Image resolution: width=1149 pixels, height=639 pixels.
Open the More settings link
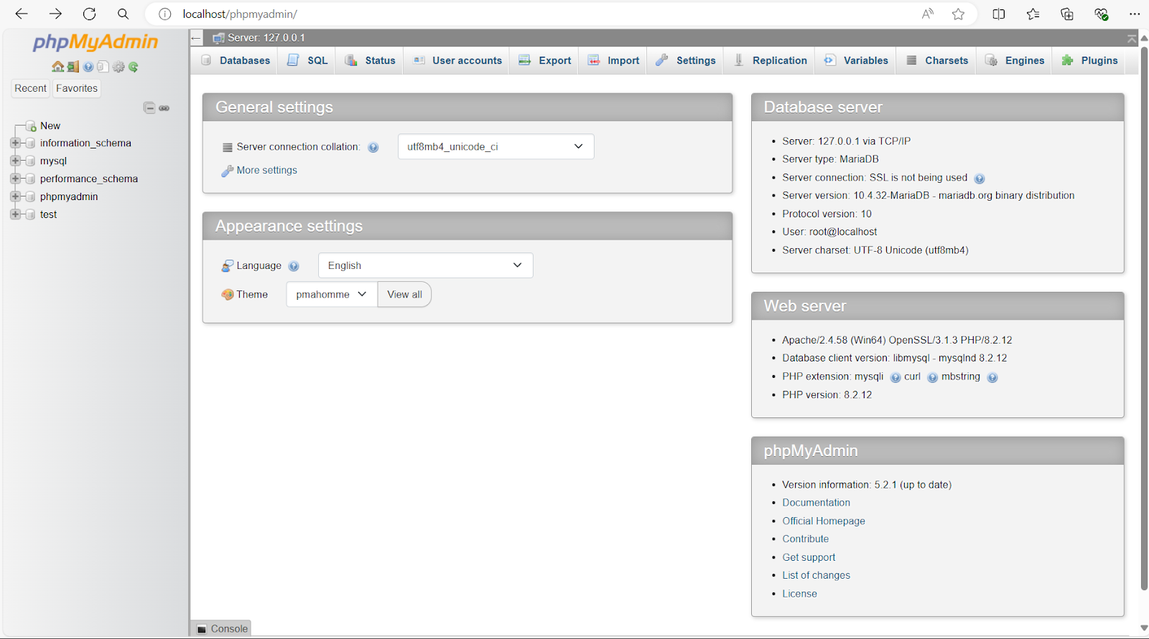click(x=266, y=170)
